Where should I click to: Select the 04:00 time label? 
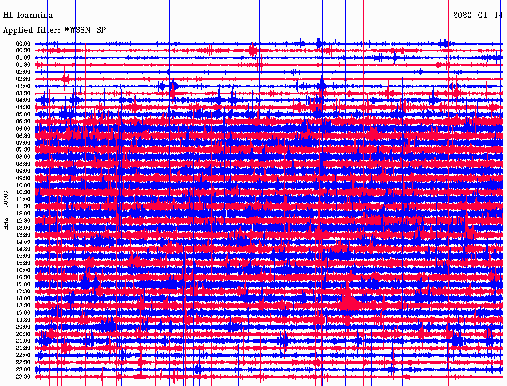pos(23,100)
